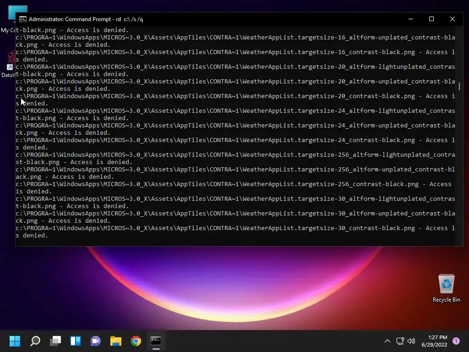Image resolution: width=469 pixels, height=352 pixels.
Task: Click the line 'WeatherAppList.targetsize-24_contrast-black.png'
Action: coord(329,140)
